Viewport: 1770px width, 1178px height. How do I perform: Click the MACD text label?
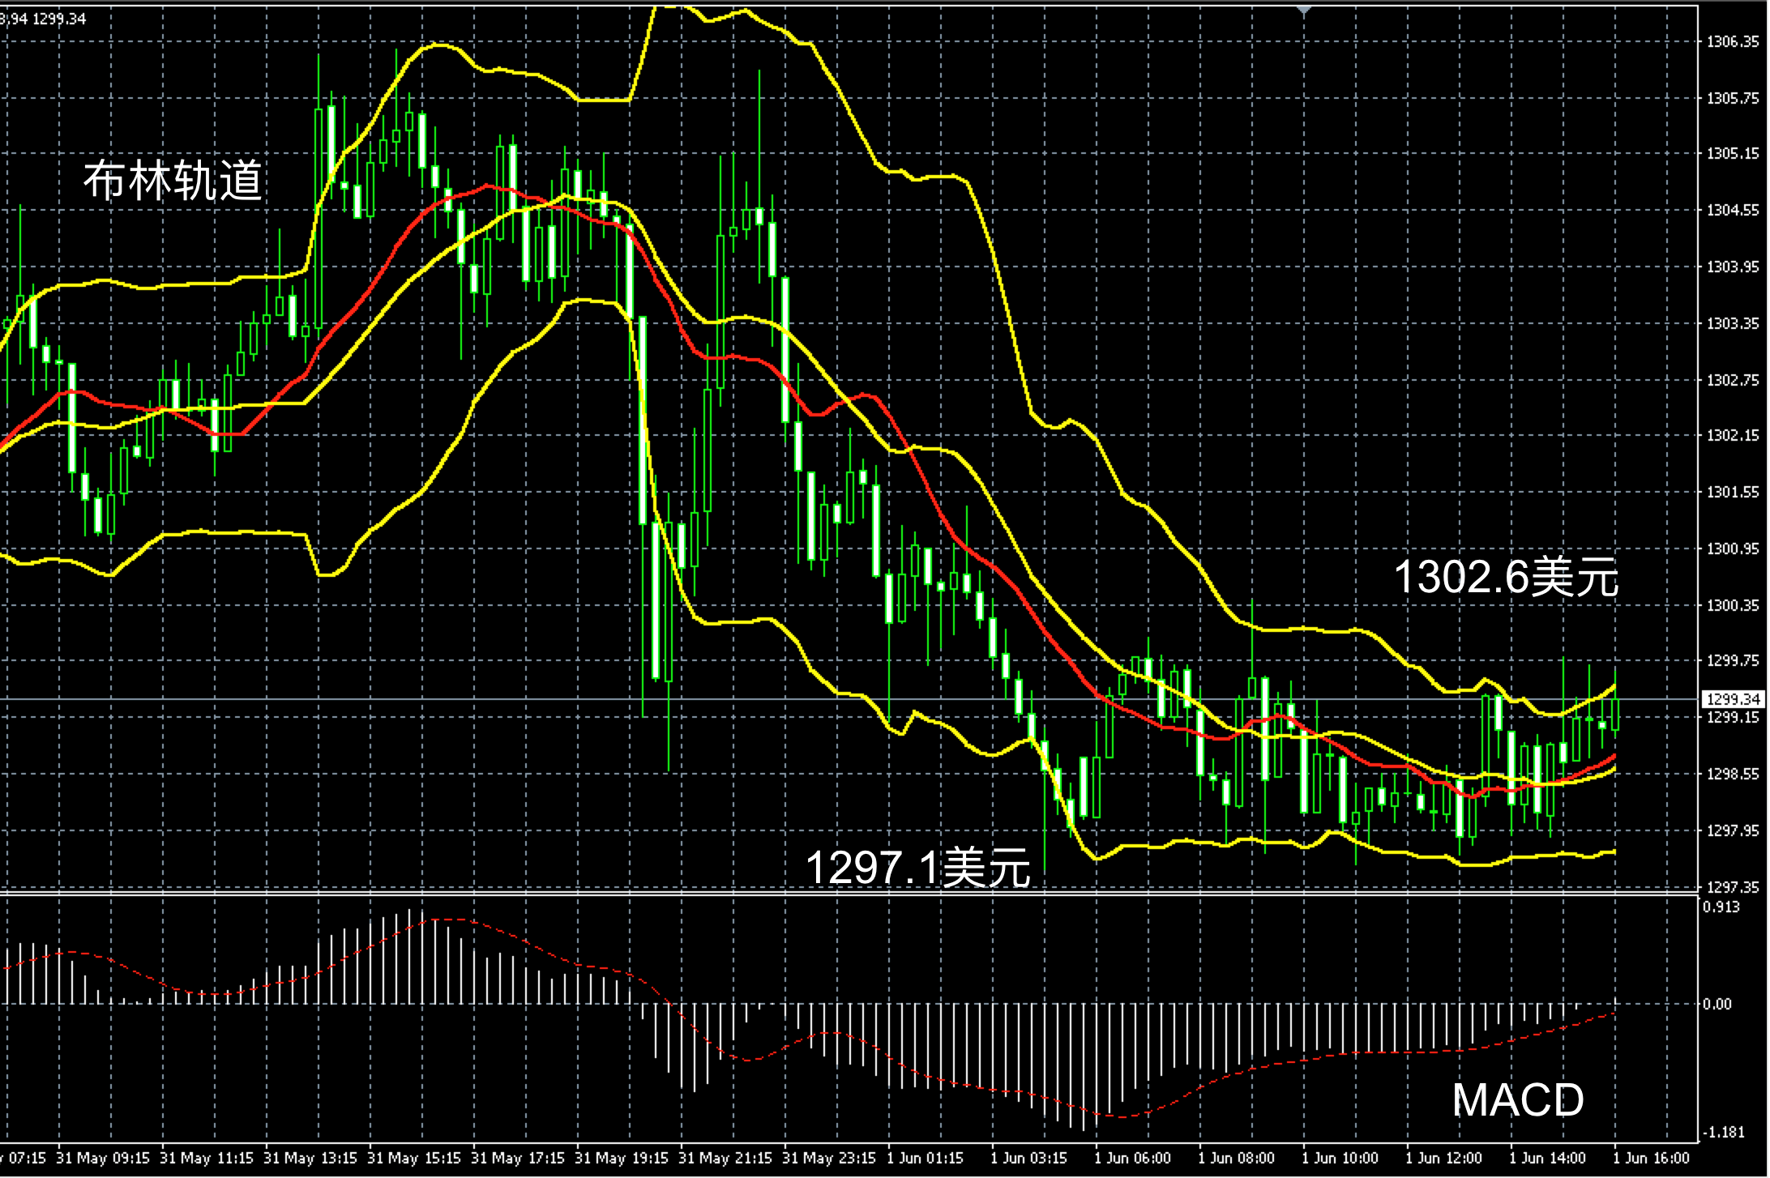click(x=1518, y=1099)
